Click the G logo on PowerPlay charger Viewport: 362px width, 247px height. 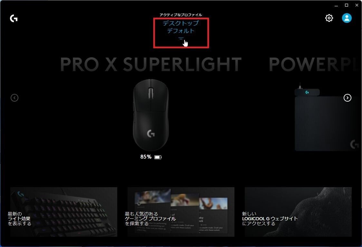307,92
